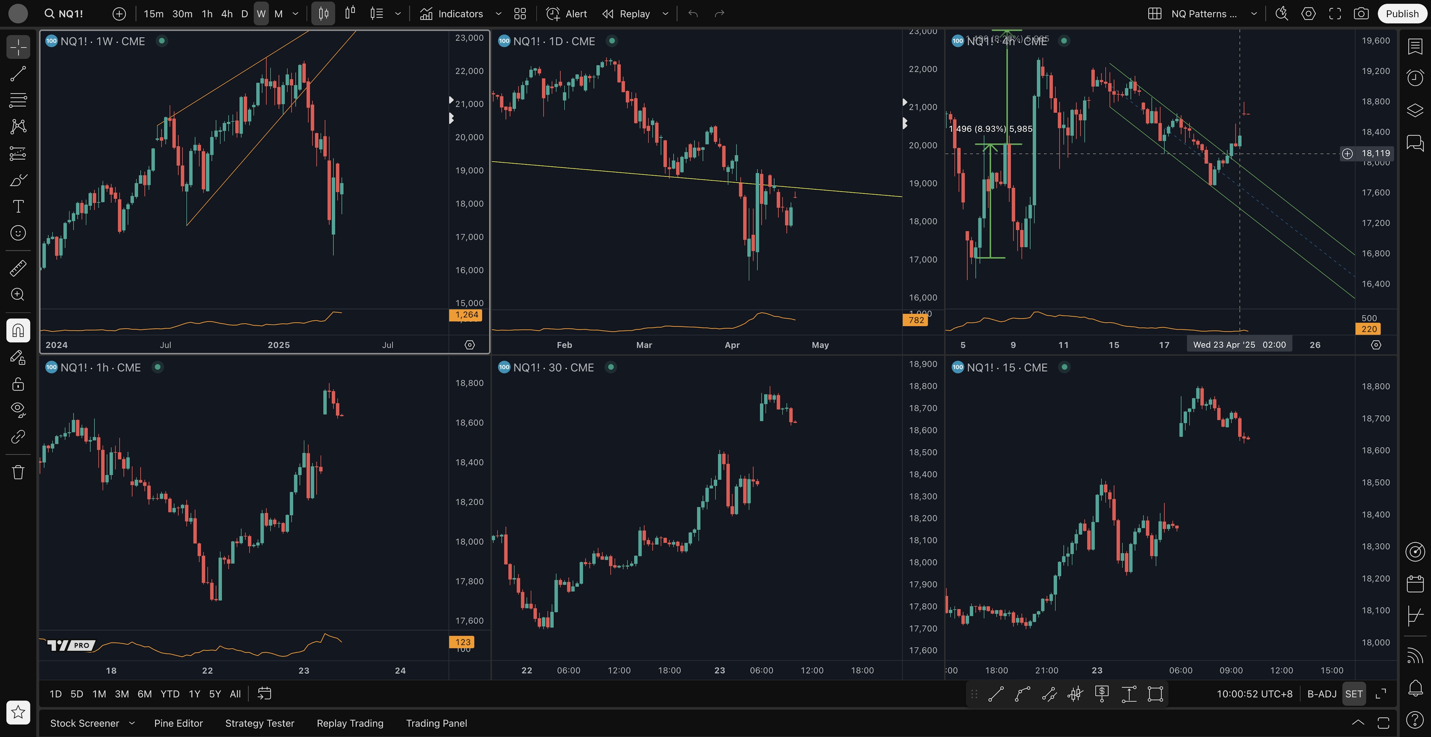Select the YTD date range
The height and width of the screenshot is (737, 1431).
tap(170, 694)
